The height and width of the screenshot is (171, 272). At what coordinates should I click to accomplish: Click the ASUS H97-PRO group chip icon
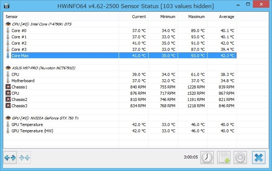[x=8, y=68]
